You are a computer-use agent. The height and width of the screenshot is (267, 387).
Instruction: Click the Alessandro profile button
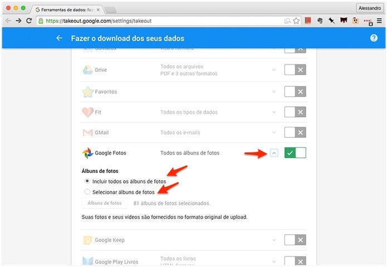pos(370,8)
